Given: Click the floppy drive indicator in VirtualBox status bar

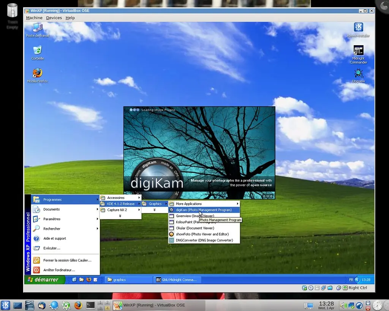Looking at the screenshot, I should 317,288.
